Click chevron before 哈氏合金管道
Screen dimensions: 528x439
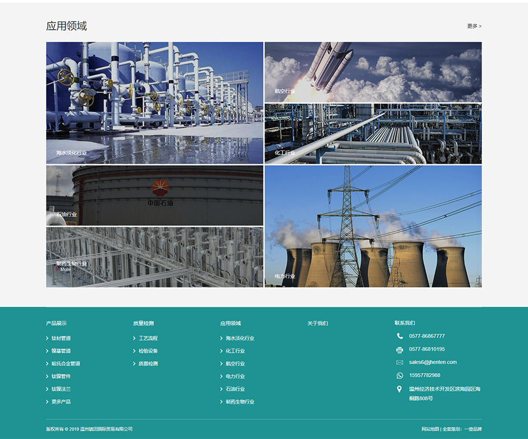click(x=47, y=363)
